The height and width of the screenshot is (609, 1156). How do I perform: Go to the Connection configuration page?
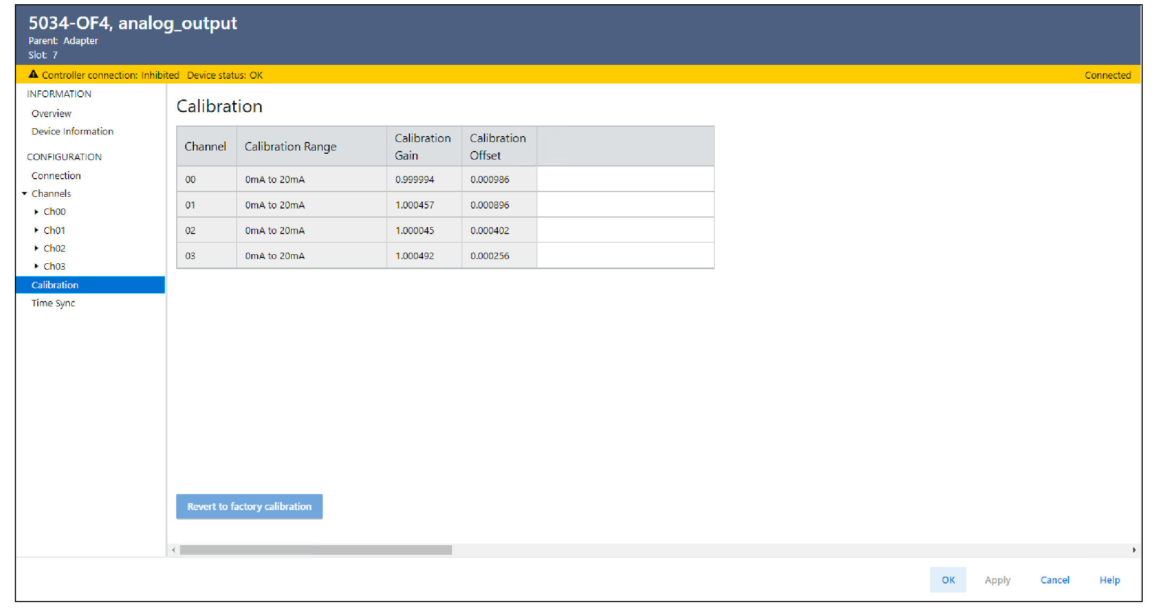(x=56, y=176)
